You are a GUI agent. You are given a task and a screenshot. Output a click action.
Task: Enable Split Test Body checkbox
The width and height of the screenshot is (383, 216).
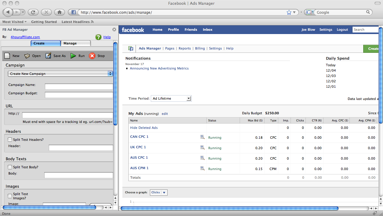[x=10, y=167]
